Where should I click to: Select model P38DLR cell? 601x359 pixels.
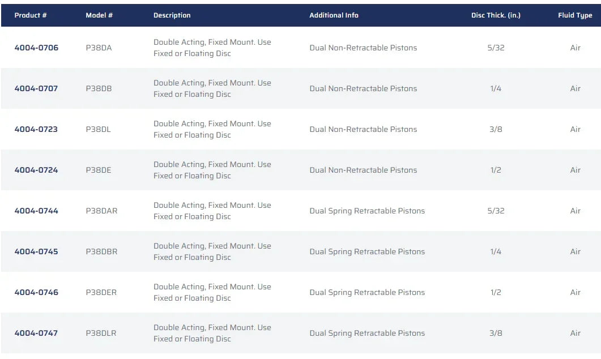click(101, 333)
